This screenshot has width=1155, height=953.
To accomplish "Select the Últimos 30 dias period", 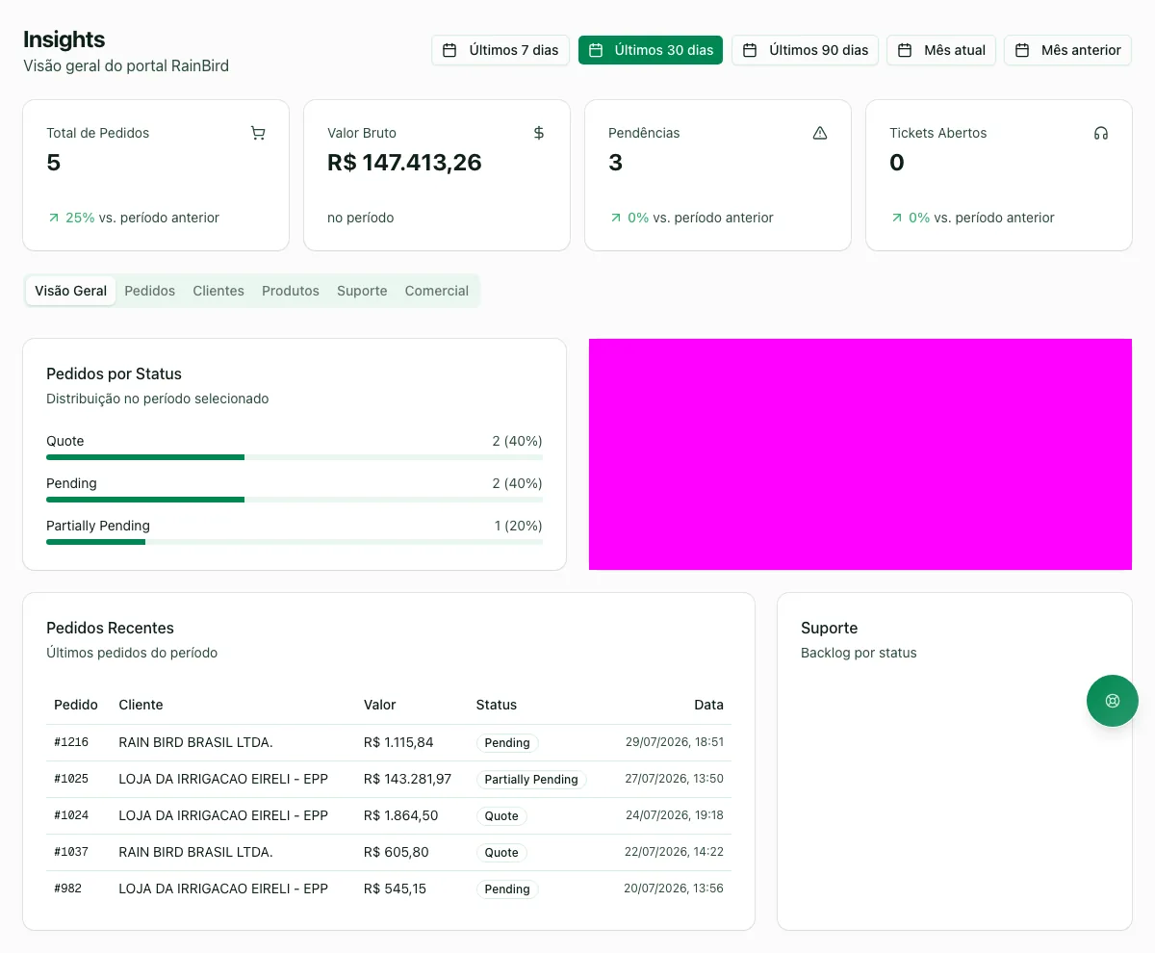I will (x=651, y=50).
